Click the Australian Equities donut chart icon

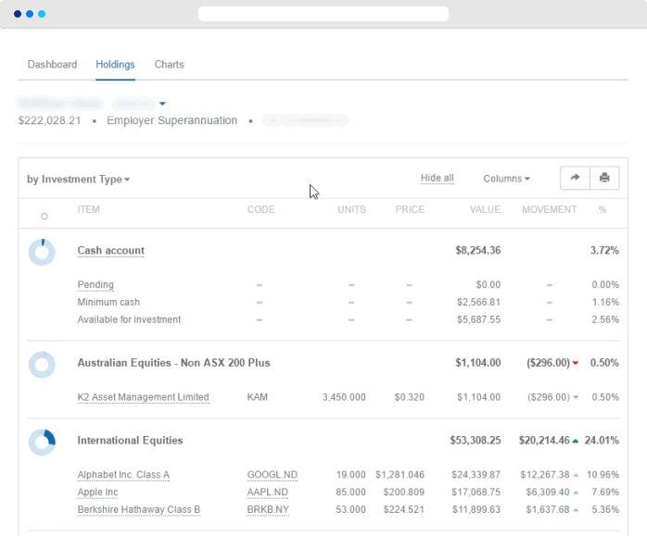point(42,364)
